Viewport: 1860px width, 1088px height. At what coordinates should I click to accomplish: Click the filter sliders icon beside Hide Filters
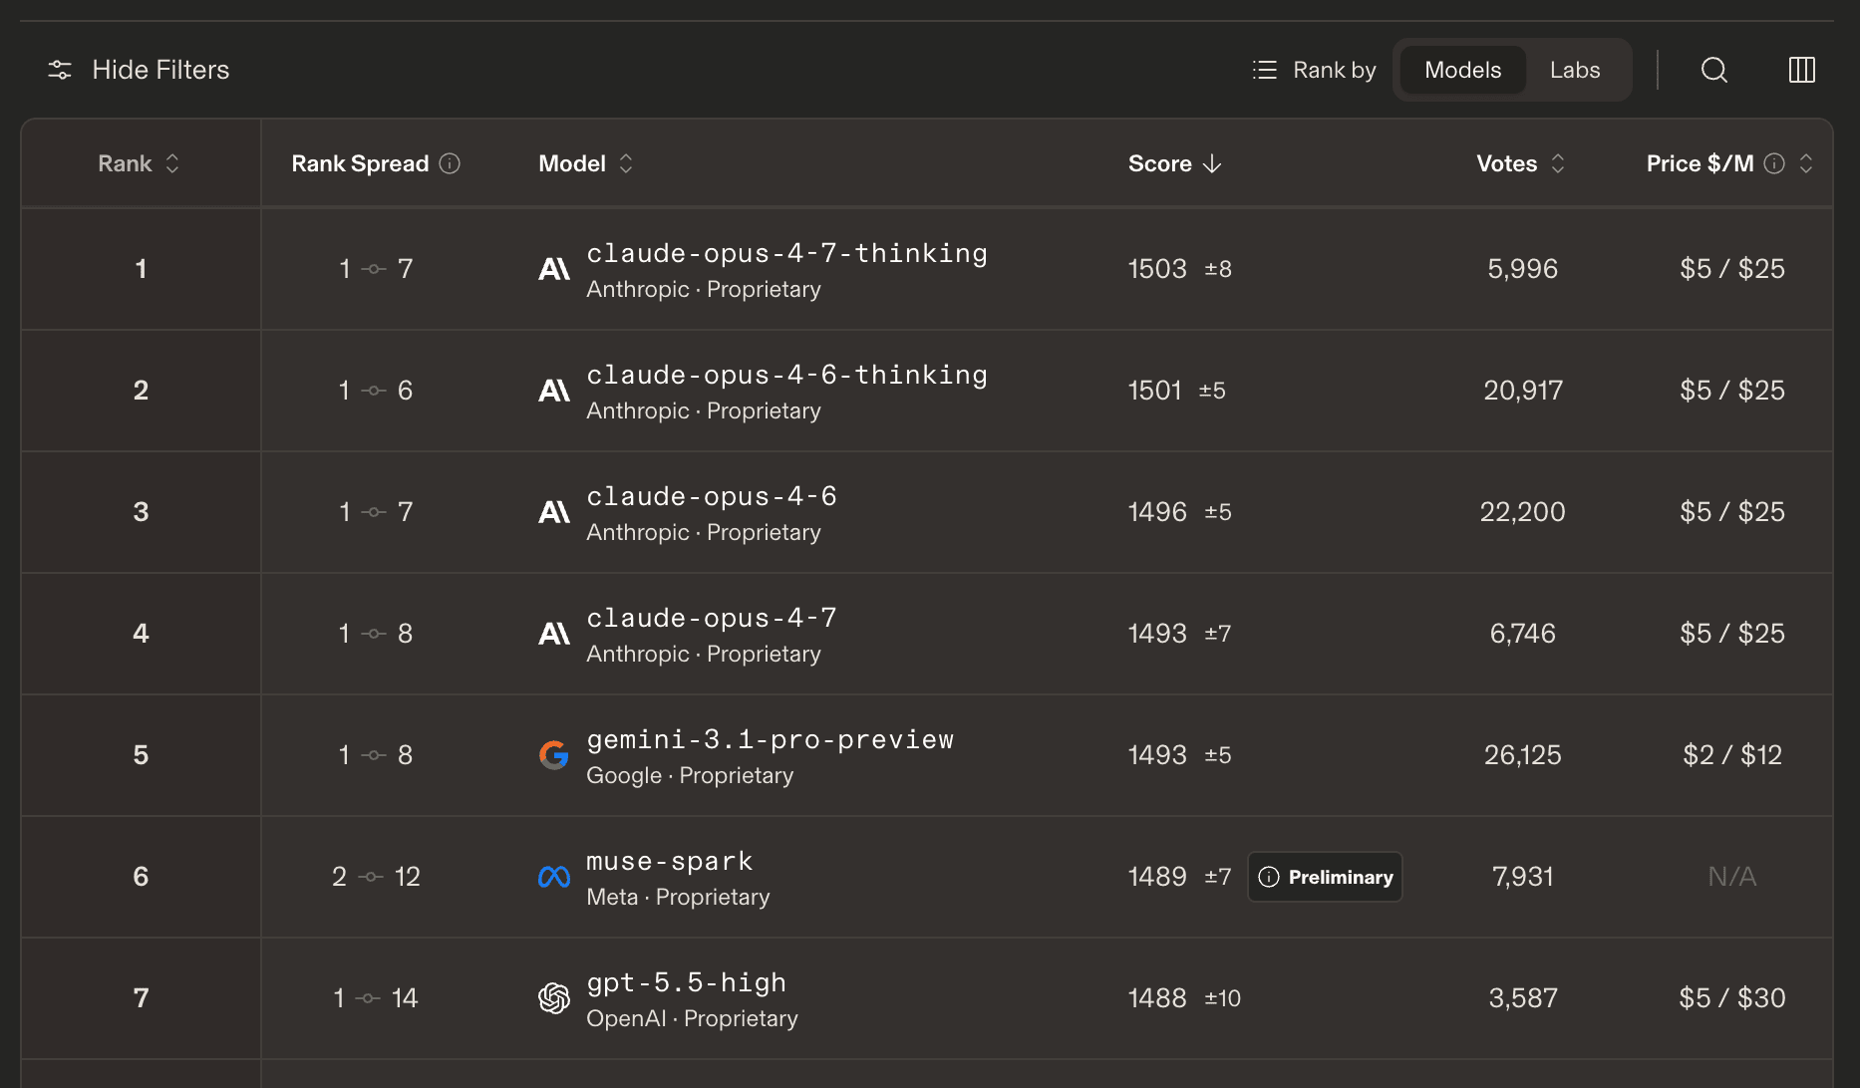(59, 70)
